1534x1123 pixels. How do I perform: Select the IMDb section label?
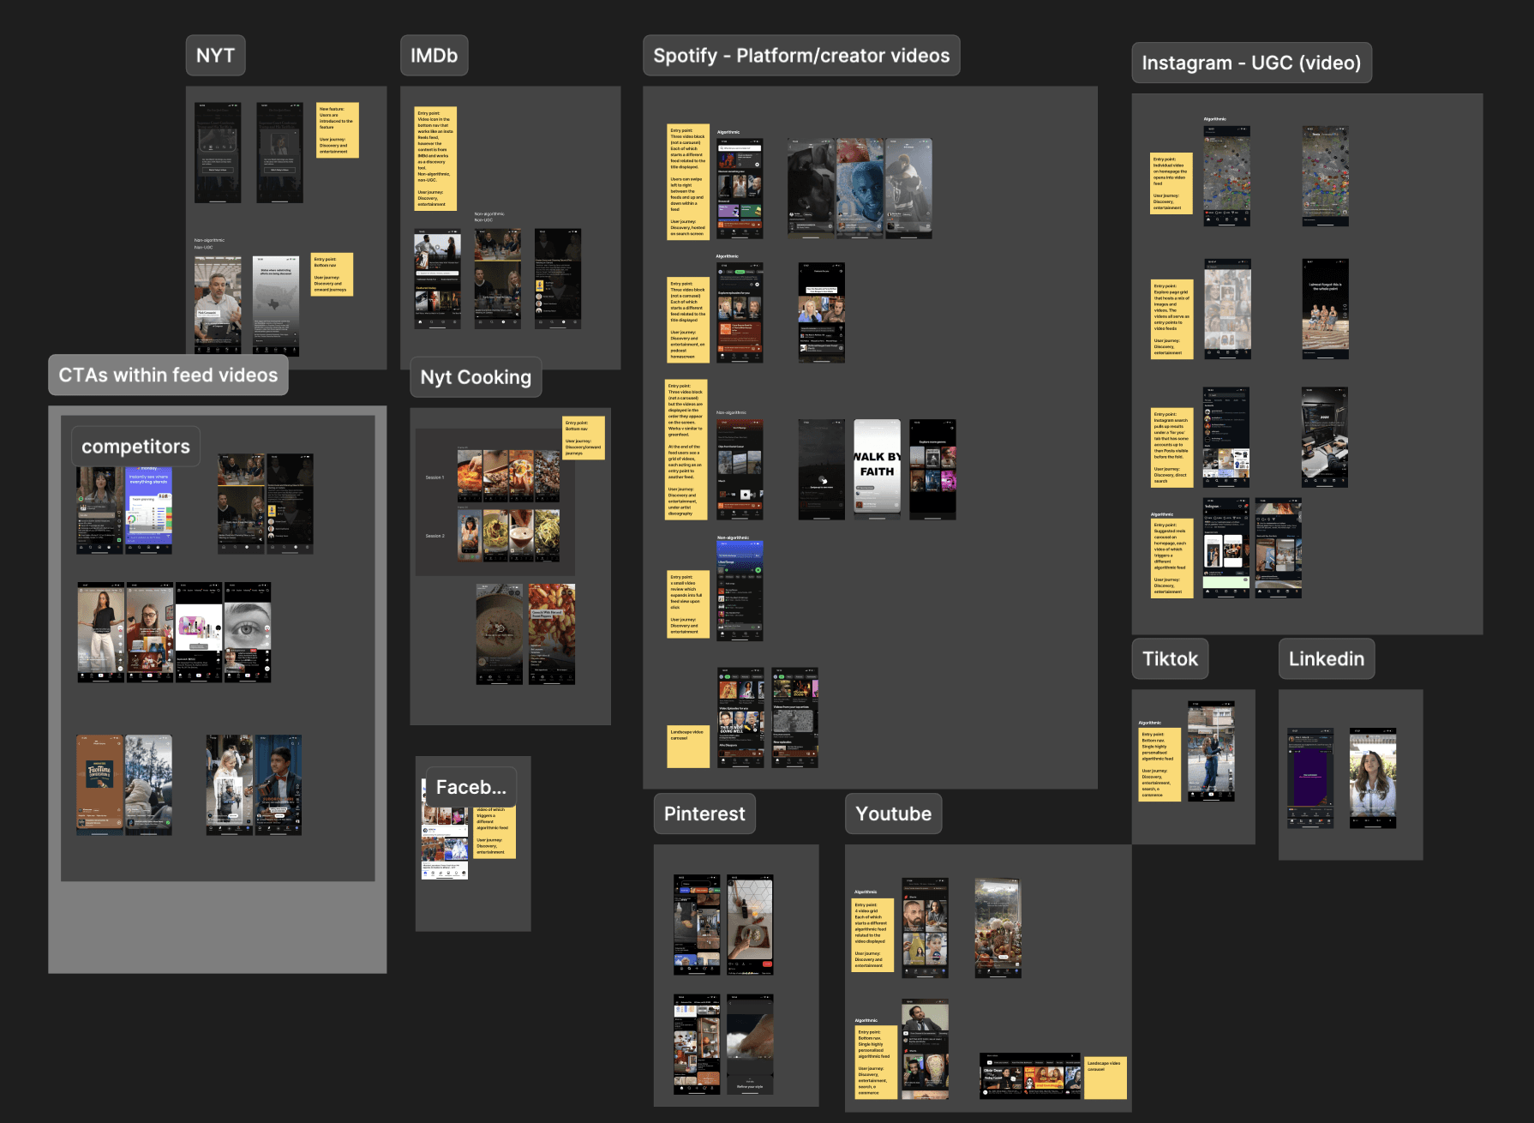click(434, 56)
